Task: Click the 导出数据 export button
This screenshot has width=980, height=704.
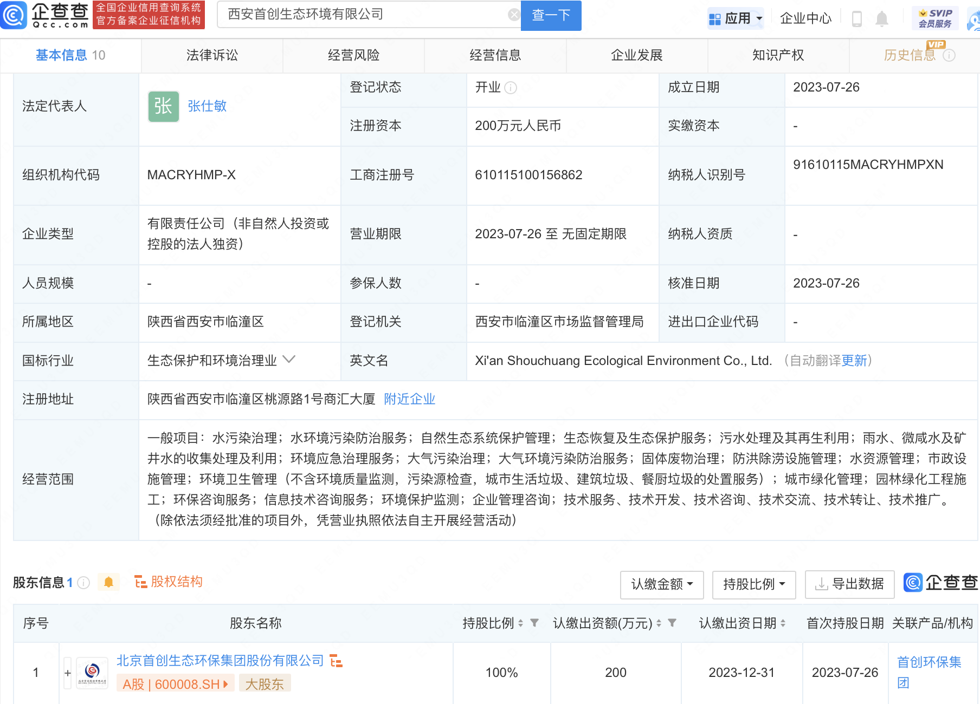Action: click(849, 584)
